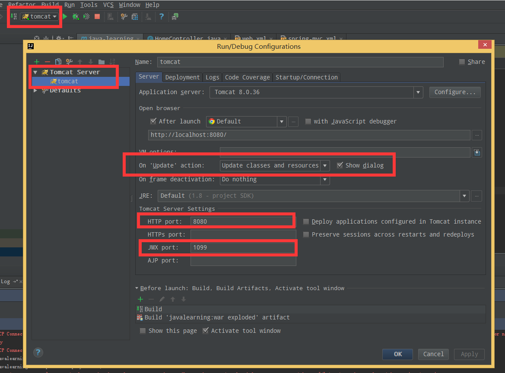Enable with JavaScript debugger
Screen dimensions: 505x373
click(308, 121)
